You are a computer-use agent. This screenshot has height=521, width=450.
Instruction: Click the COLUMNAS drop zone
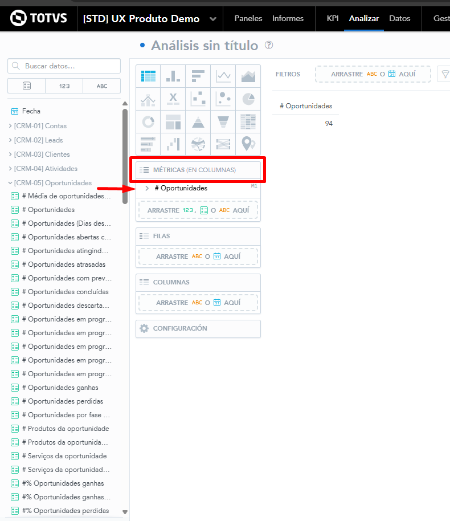click(x=198, y=303)
